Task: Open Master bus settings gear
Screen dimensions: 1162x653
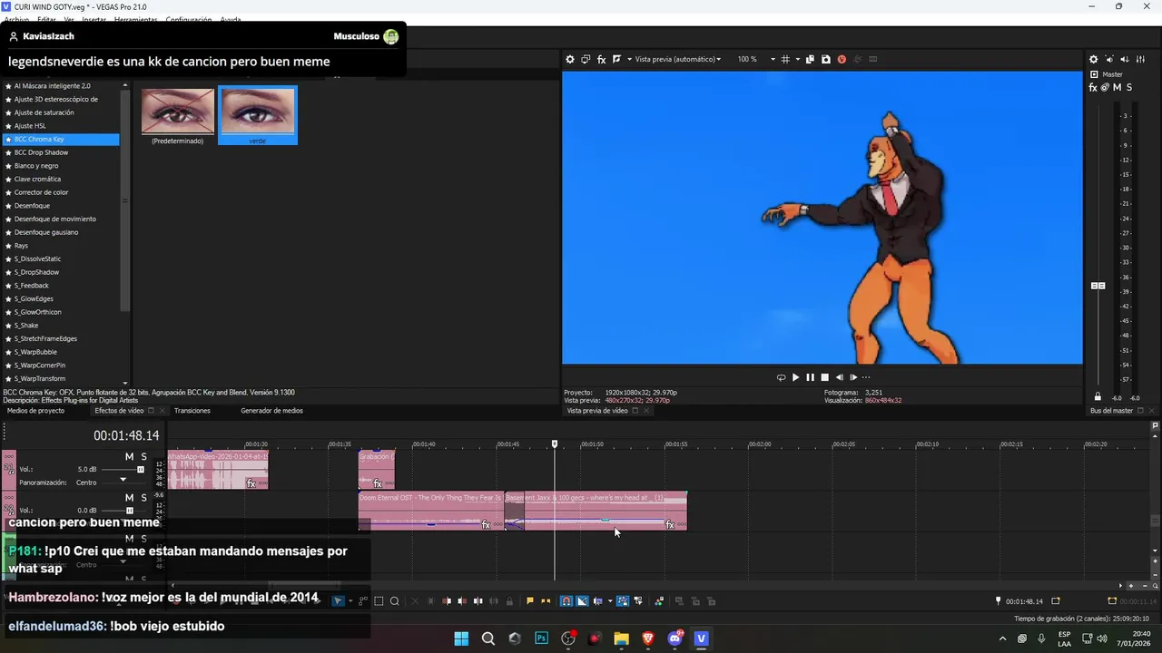Action: pos(1093,59)
